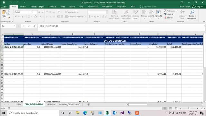
Task: Click the decrease decimals icon
Action: [106, 16]
